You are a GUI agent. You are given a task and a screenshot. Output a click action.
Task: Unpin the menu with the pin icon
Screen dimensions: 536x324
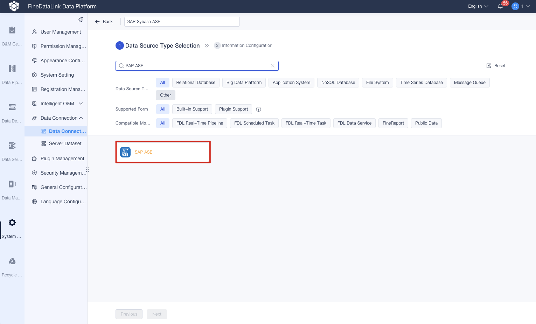(81, 20)
